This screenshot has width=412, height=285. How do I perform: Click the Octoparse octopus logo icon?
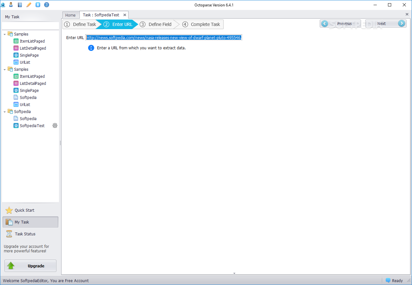(x=3, y=5)
